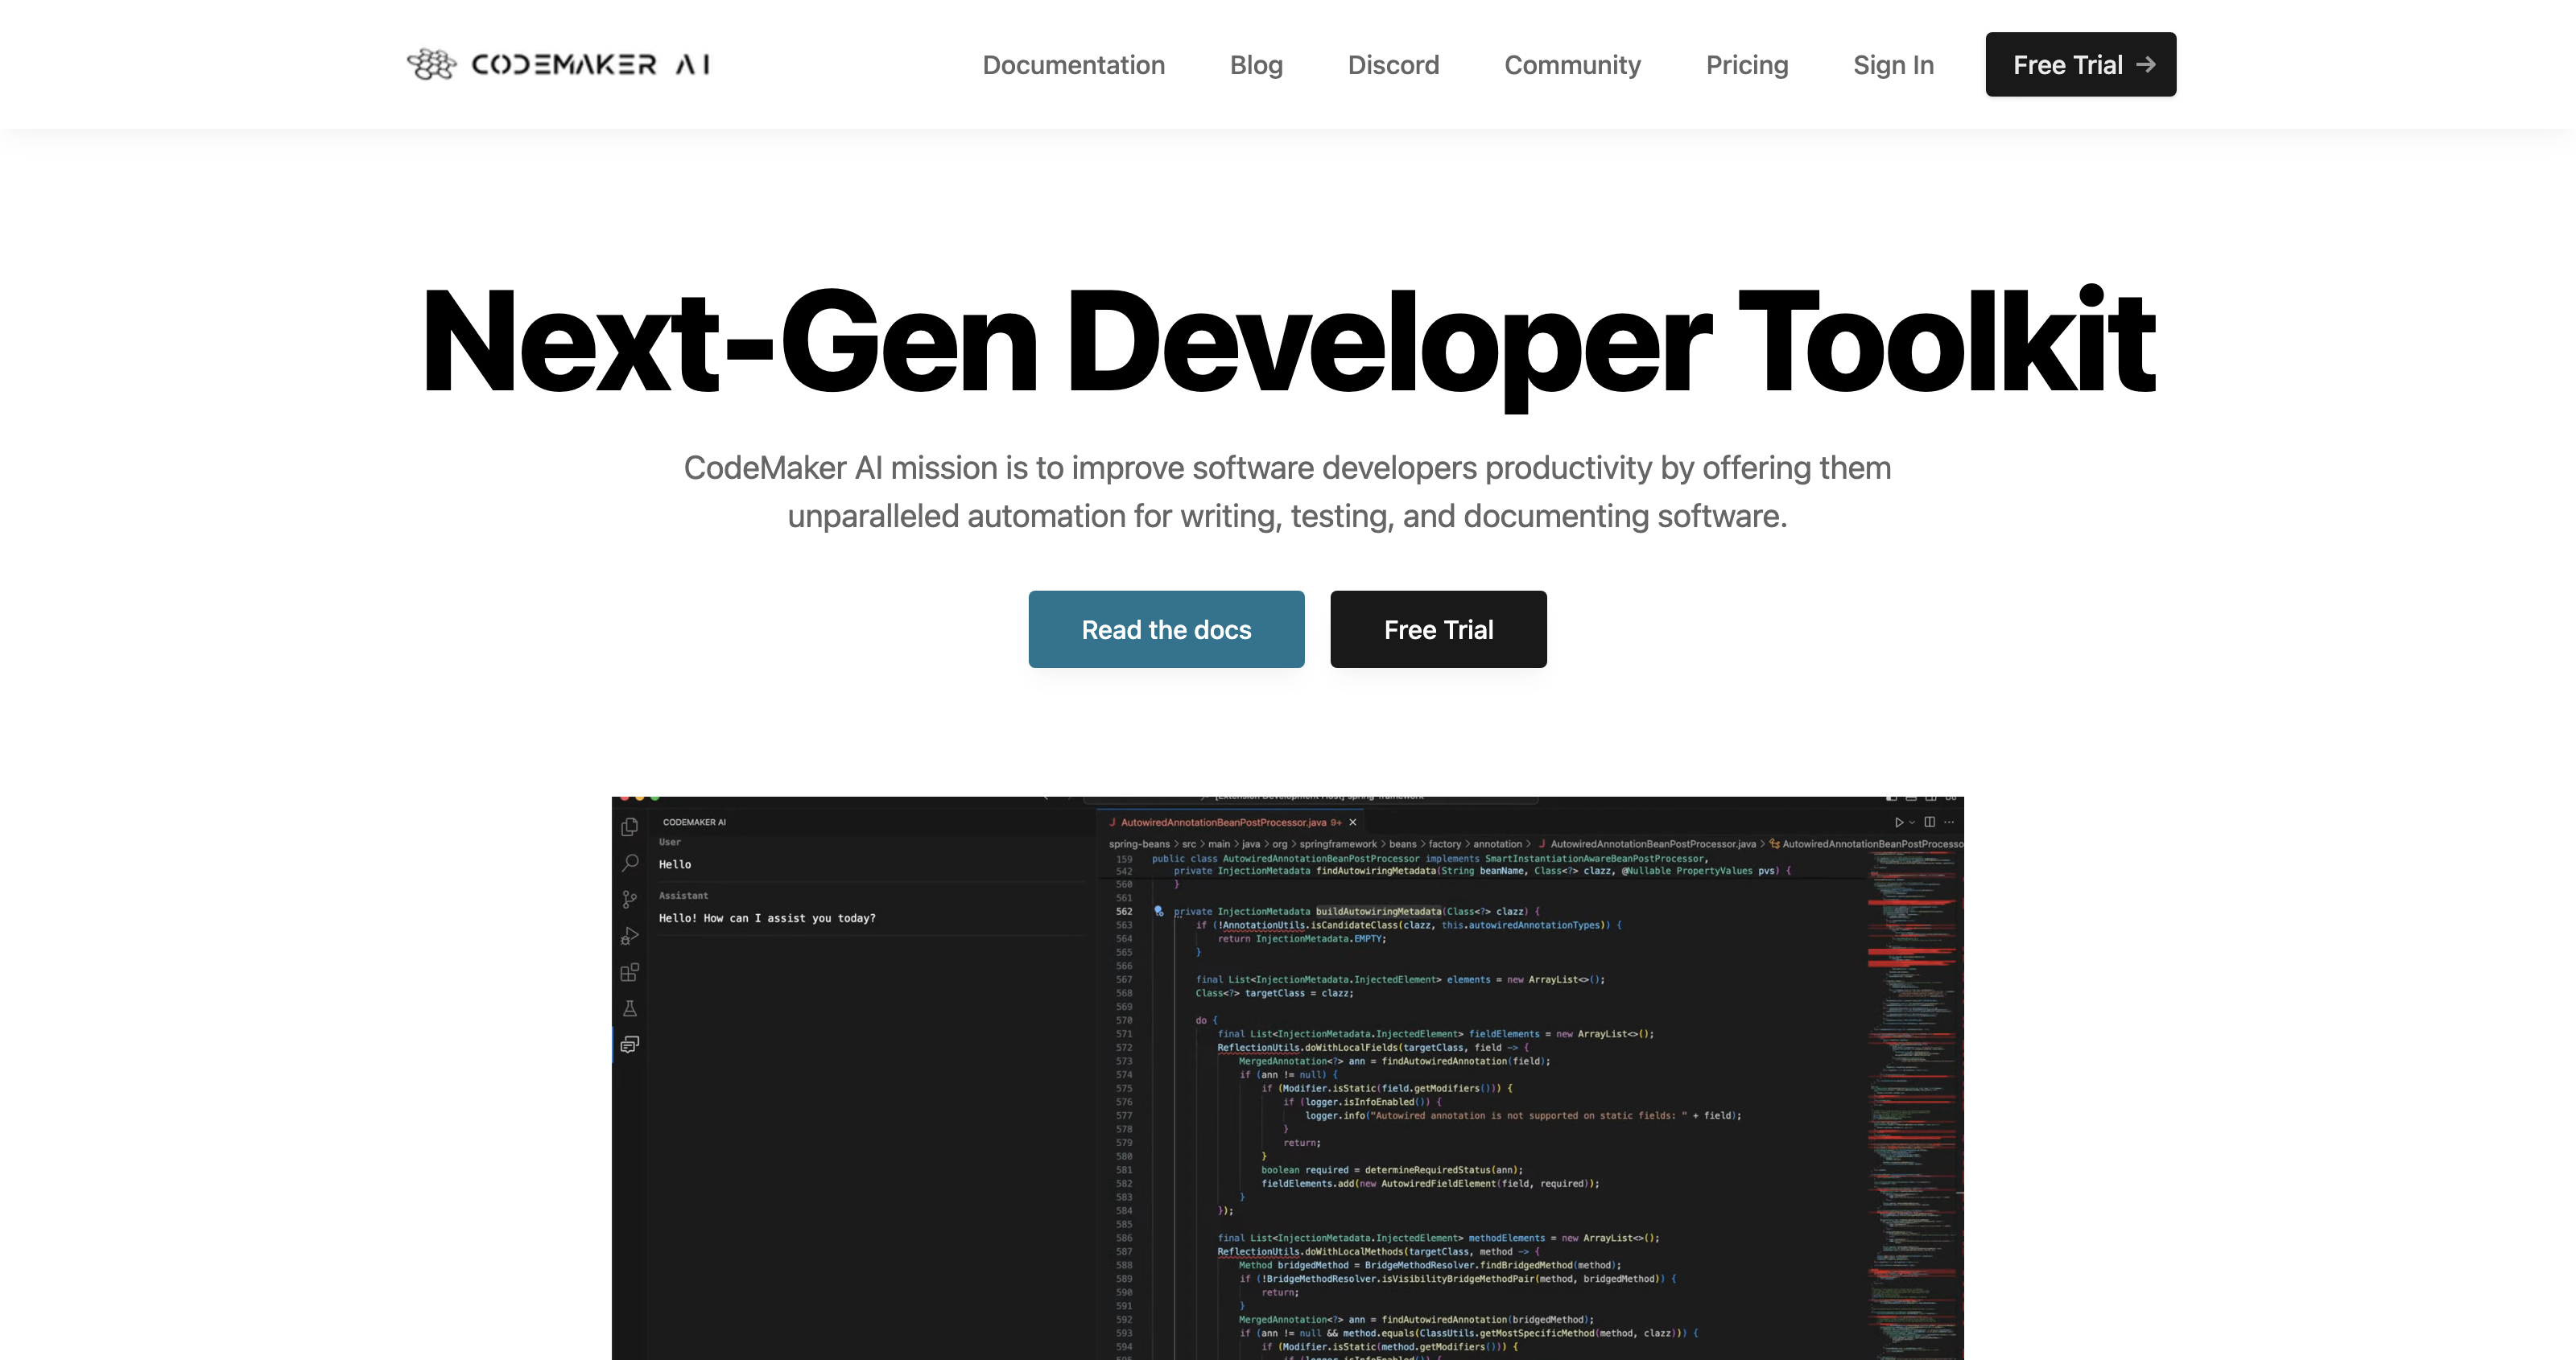
Task: Visit the Community page
Action: pyautogui.click(x=1572, y=65)
